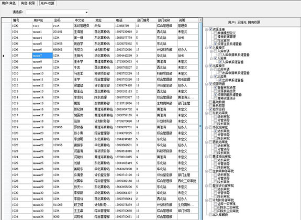Collapse the 生物育种部审批 tree node

(207, 171)
